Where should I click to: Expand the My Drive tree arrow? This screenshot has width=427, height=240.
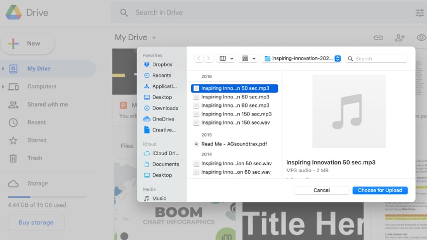tap(3, 69)
